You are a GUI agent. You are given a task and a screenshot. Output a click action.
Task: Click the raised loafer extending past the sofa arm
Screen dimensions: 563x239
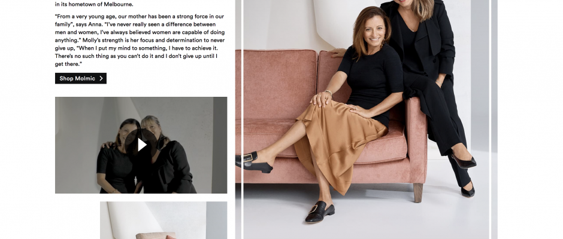pyautogui.click(x=253, y=162)
